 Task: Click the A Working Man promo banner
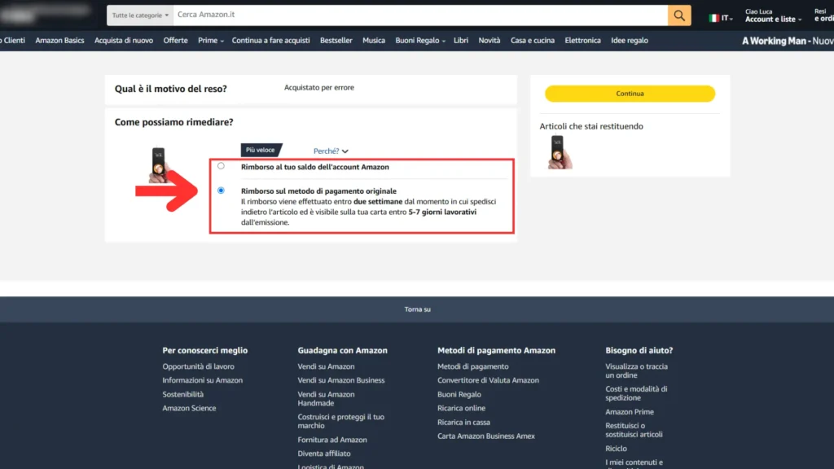click(x=788, y=41)
